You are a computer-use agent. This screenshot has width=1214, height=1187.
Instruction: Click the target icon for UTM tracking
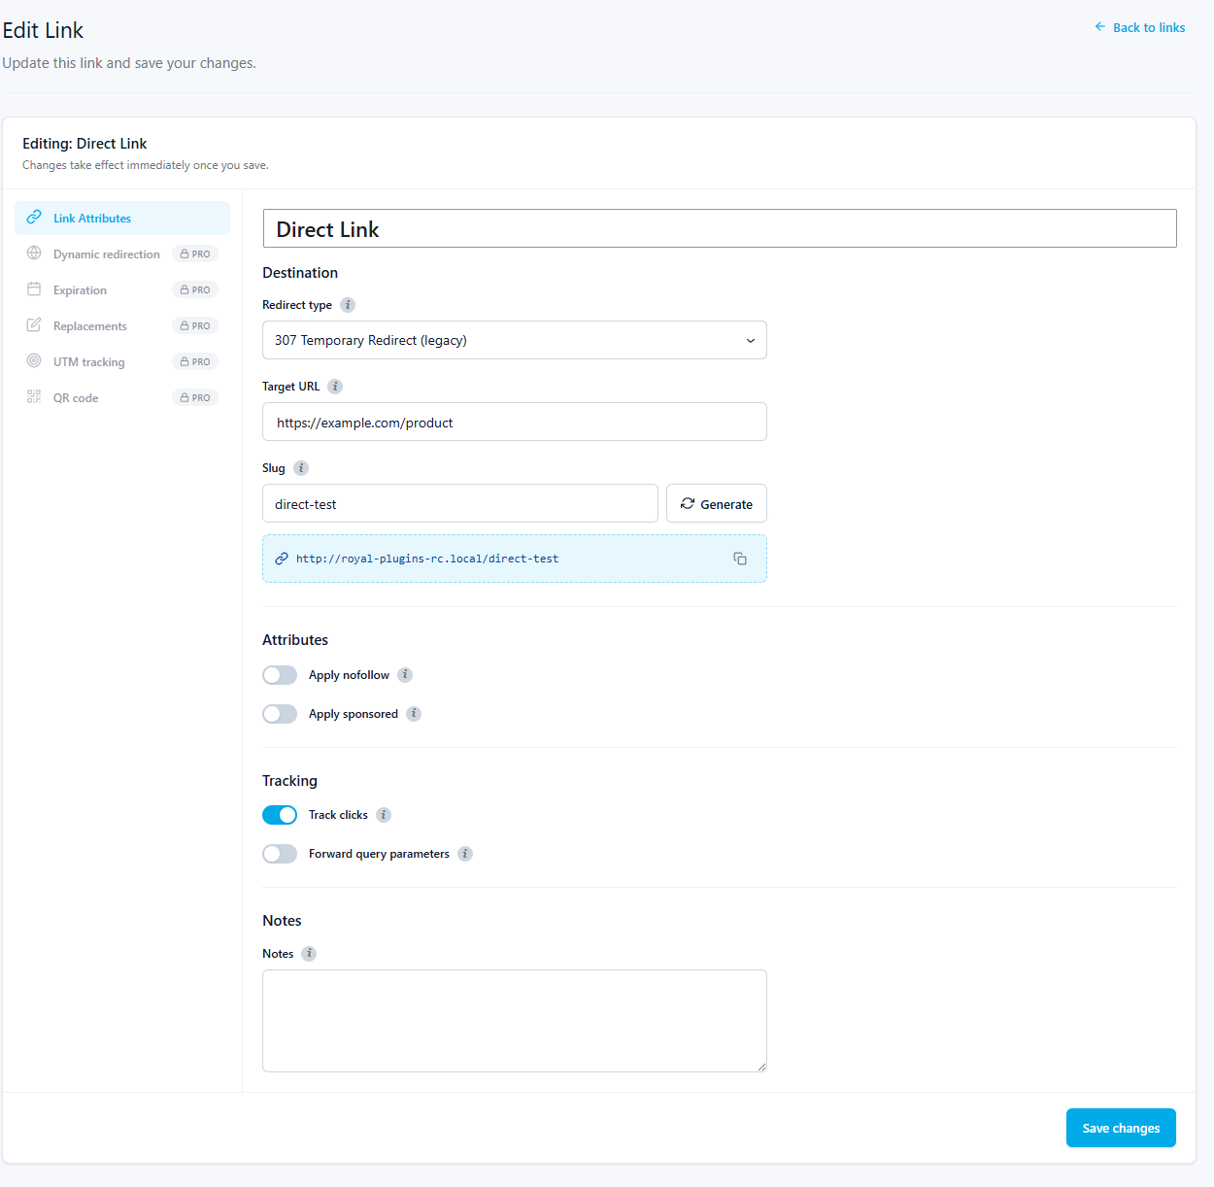tap(34, 361)
